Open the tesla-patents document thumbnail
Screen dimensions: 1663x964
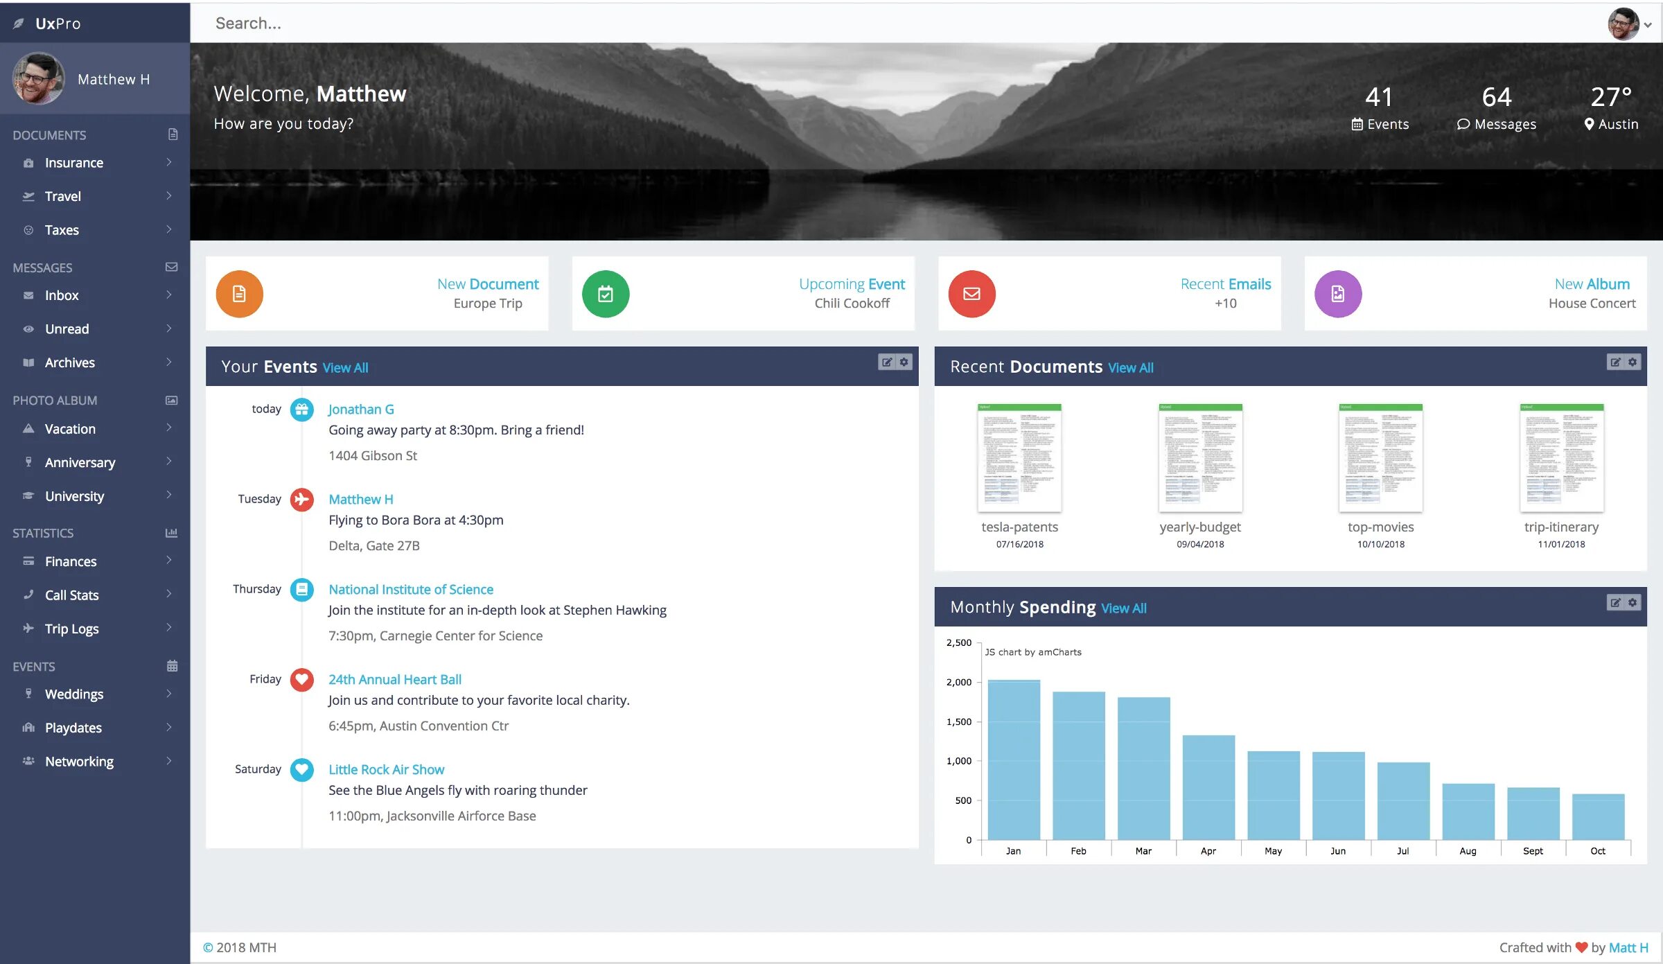click(x=1019, y=458)
